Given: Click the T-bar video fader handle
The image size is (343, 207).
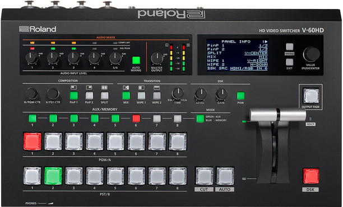Looking at the screenshot, I should click(277, 115).
